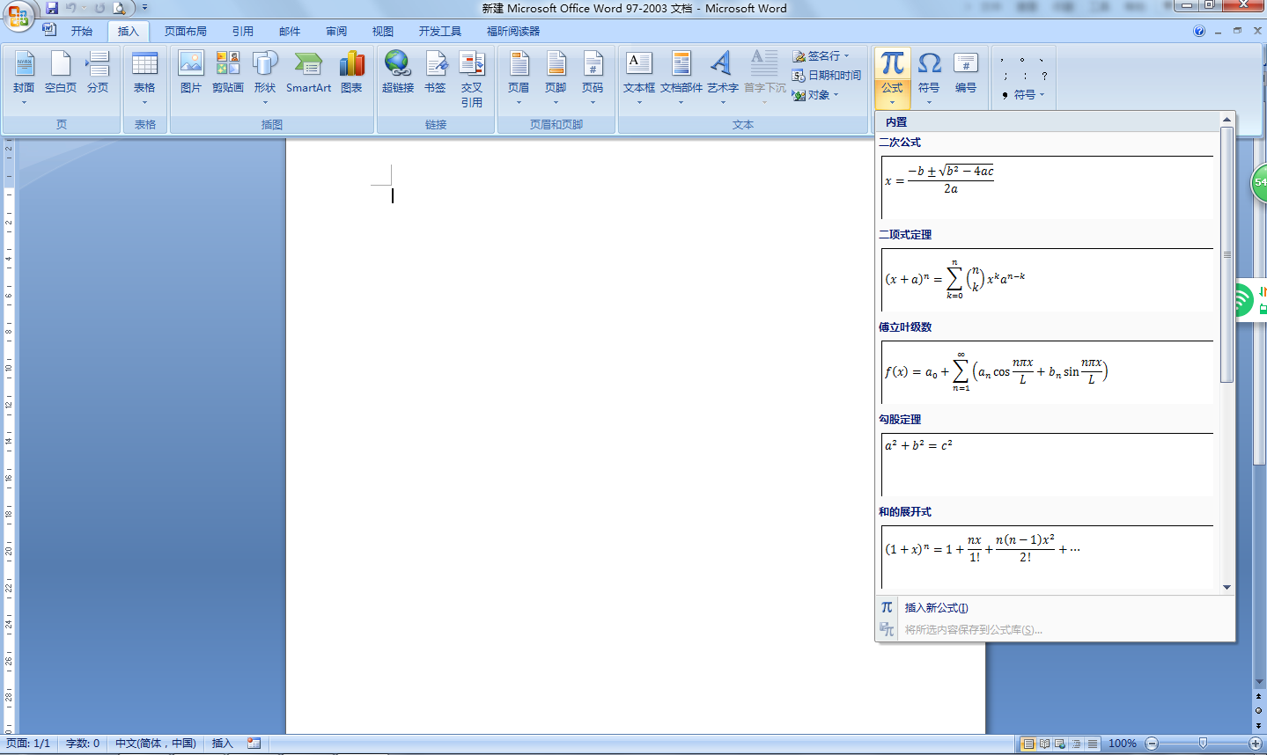The width and height of the screenshot is (1267, 755).
Task: Insert date and time with 日期和时间
Action: pyautogui.click(x=827, y=76)
